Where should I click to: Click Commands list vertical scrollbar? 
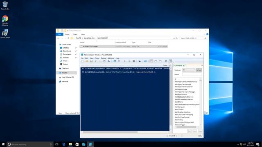(201, 102)
